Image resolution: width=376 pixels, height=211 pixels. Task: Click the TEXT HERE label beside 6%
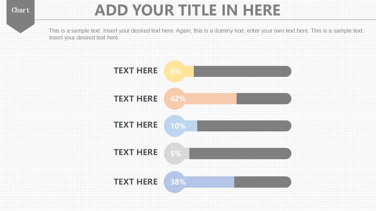tap(136, 71)
